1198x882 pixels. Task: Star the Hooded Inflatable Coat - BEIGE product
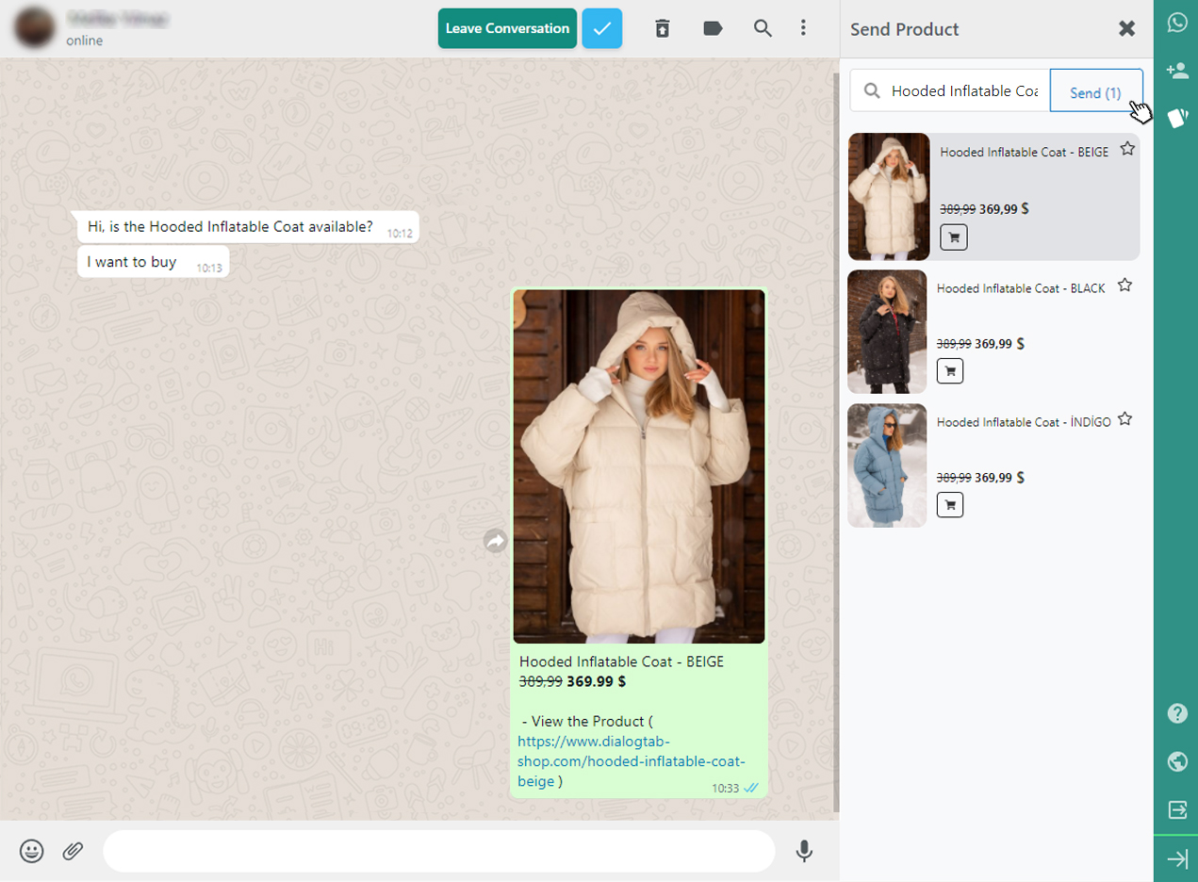1127,148
